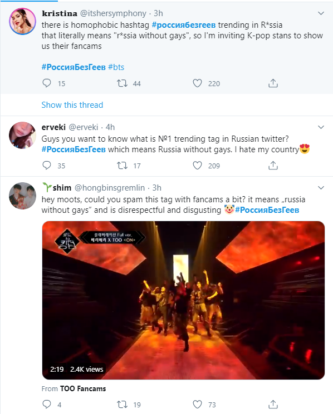333x414 pixels.
Task: Retweet erveki's tweet with 17 retweets
Action: pyautogui.click(x=122, y=166)
